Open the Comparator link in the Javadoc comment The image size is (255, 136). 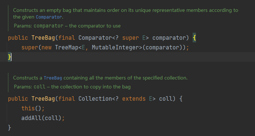pyautogui.click(x=49, y=17)
